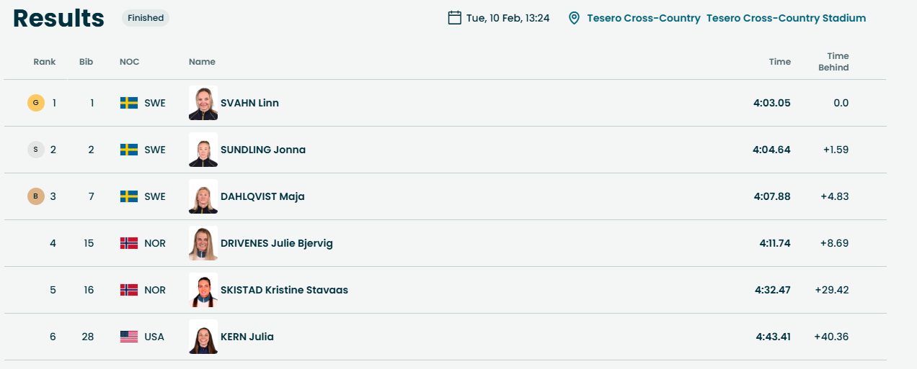This screenshot has width=917, height=369.
Task: Click Norway flag in SKISTAD row
Action: tap(129, 290)
